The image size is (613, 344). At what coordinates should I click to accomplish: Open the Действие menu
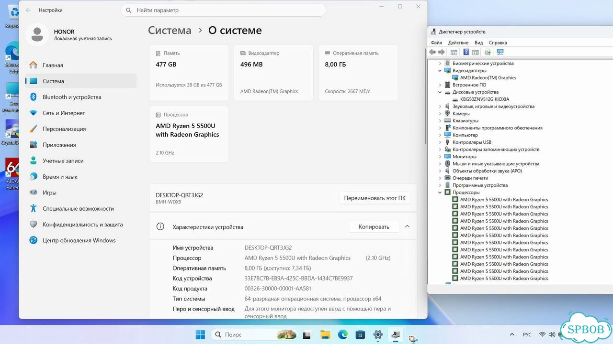click(458, 43)
